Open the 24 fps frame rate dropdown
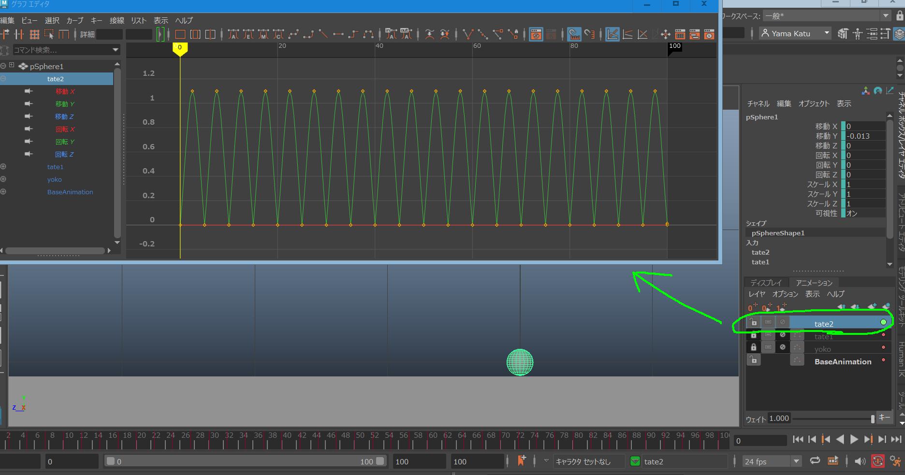 772,461
